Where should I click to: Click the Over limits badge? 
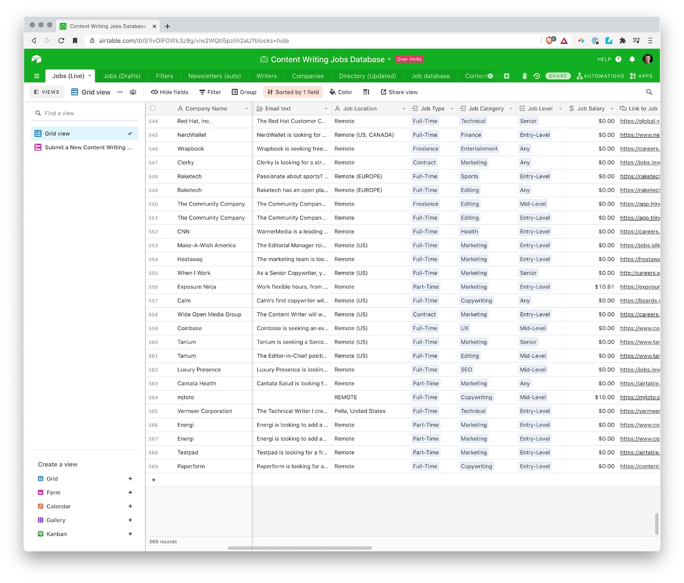click(x=409, y=59)
